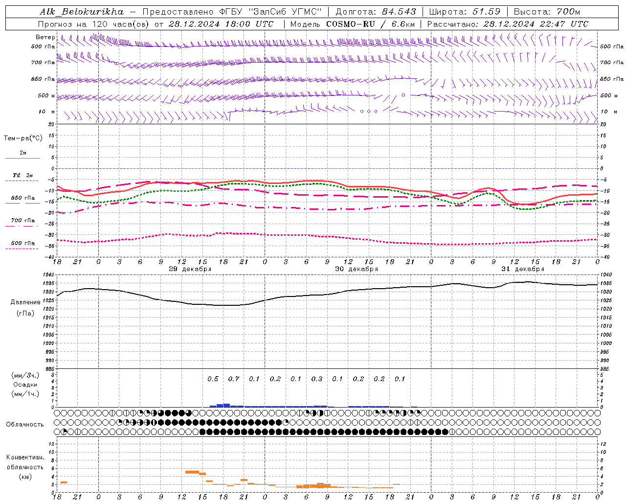
Task: Click the Модель COSMO-RU / 6.6км label
Action: tap(353, 24)
